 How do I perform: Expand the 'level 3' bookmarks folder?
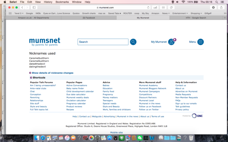tap(19, 13)
